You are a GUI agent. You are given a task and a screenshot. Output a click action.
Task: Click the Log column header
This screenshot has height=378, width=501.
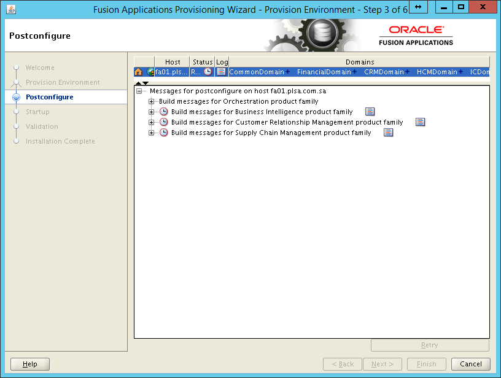click(x=222, y=62)
